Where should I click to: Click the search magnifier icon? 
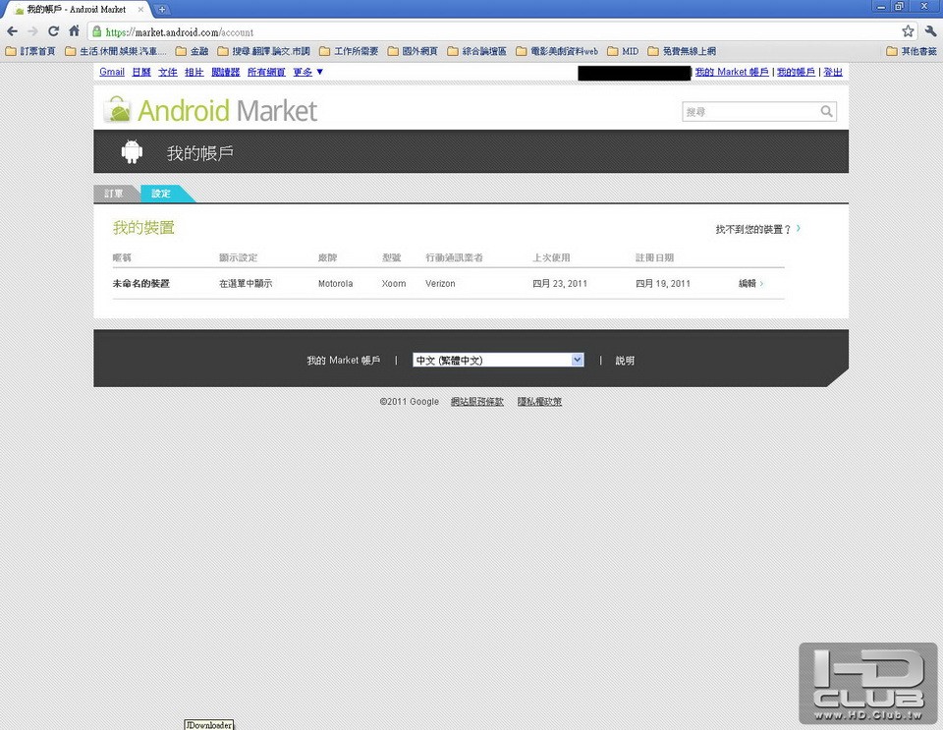pos(826,111)
